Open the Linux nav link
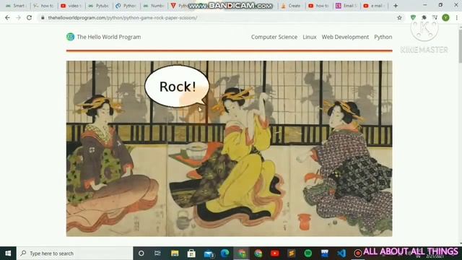Image resolution: width=462 pixels, height=260 pixels. click(310, 37)
